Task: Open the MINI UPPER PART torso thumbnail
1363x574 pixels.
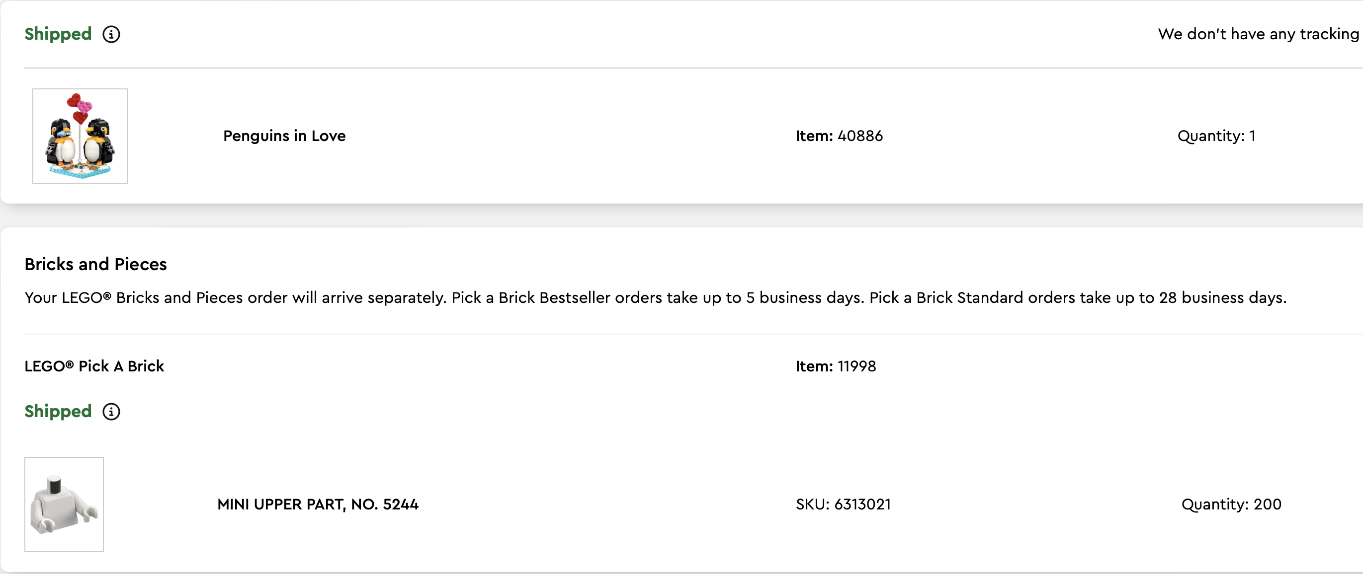Action: 64,504
